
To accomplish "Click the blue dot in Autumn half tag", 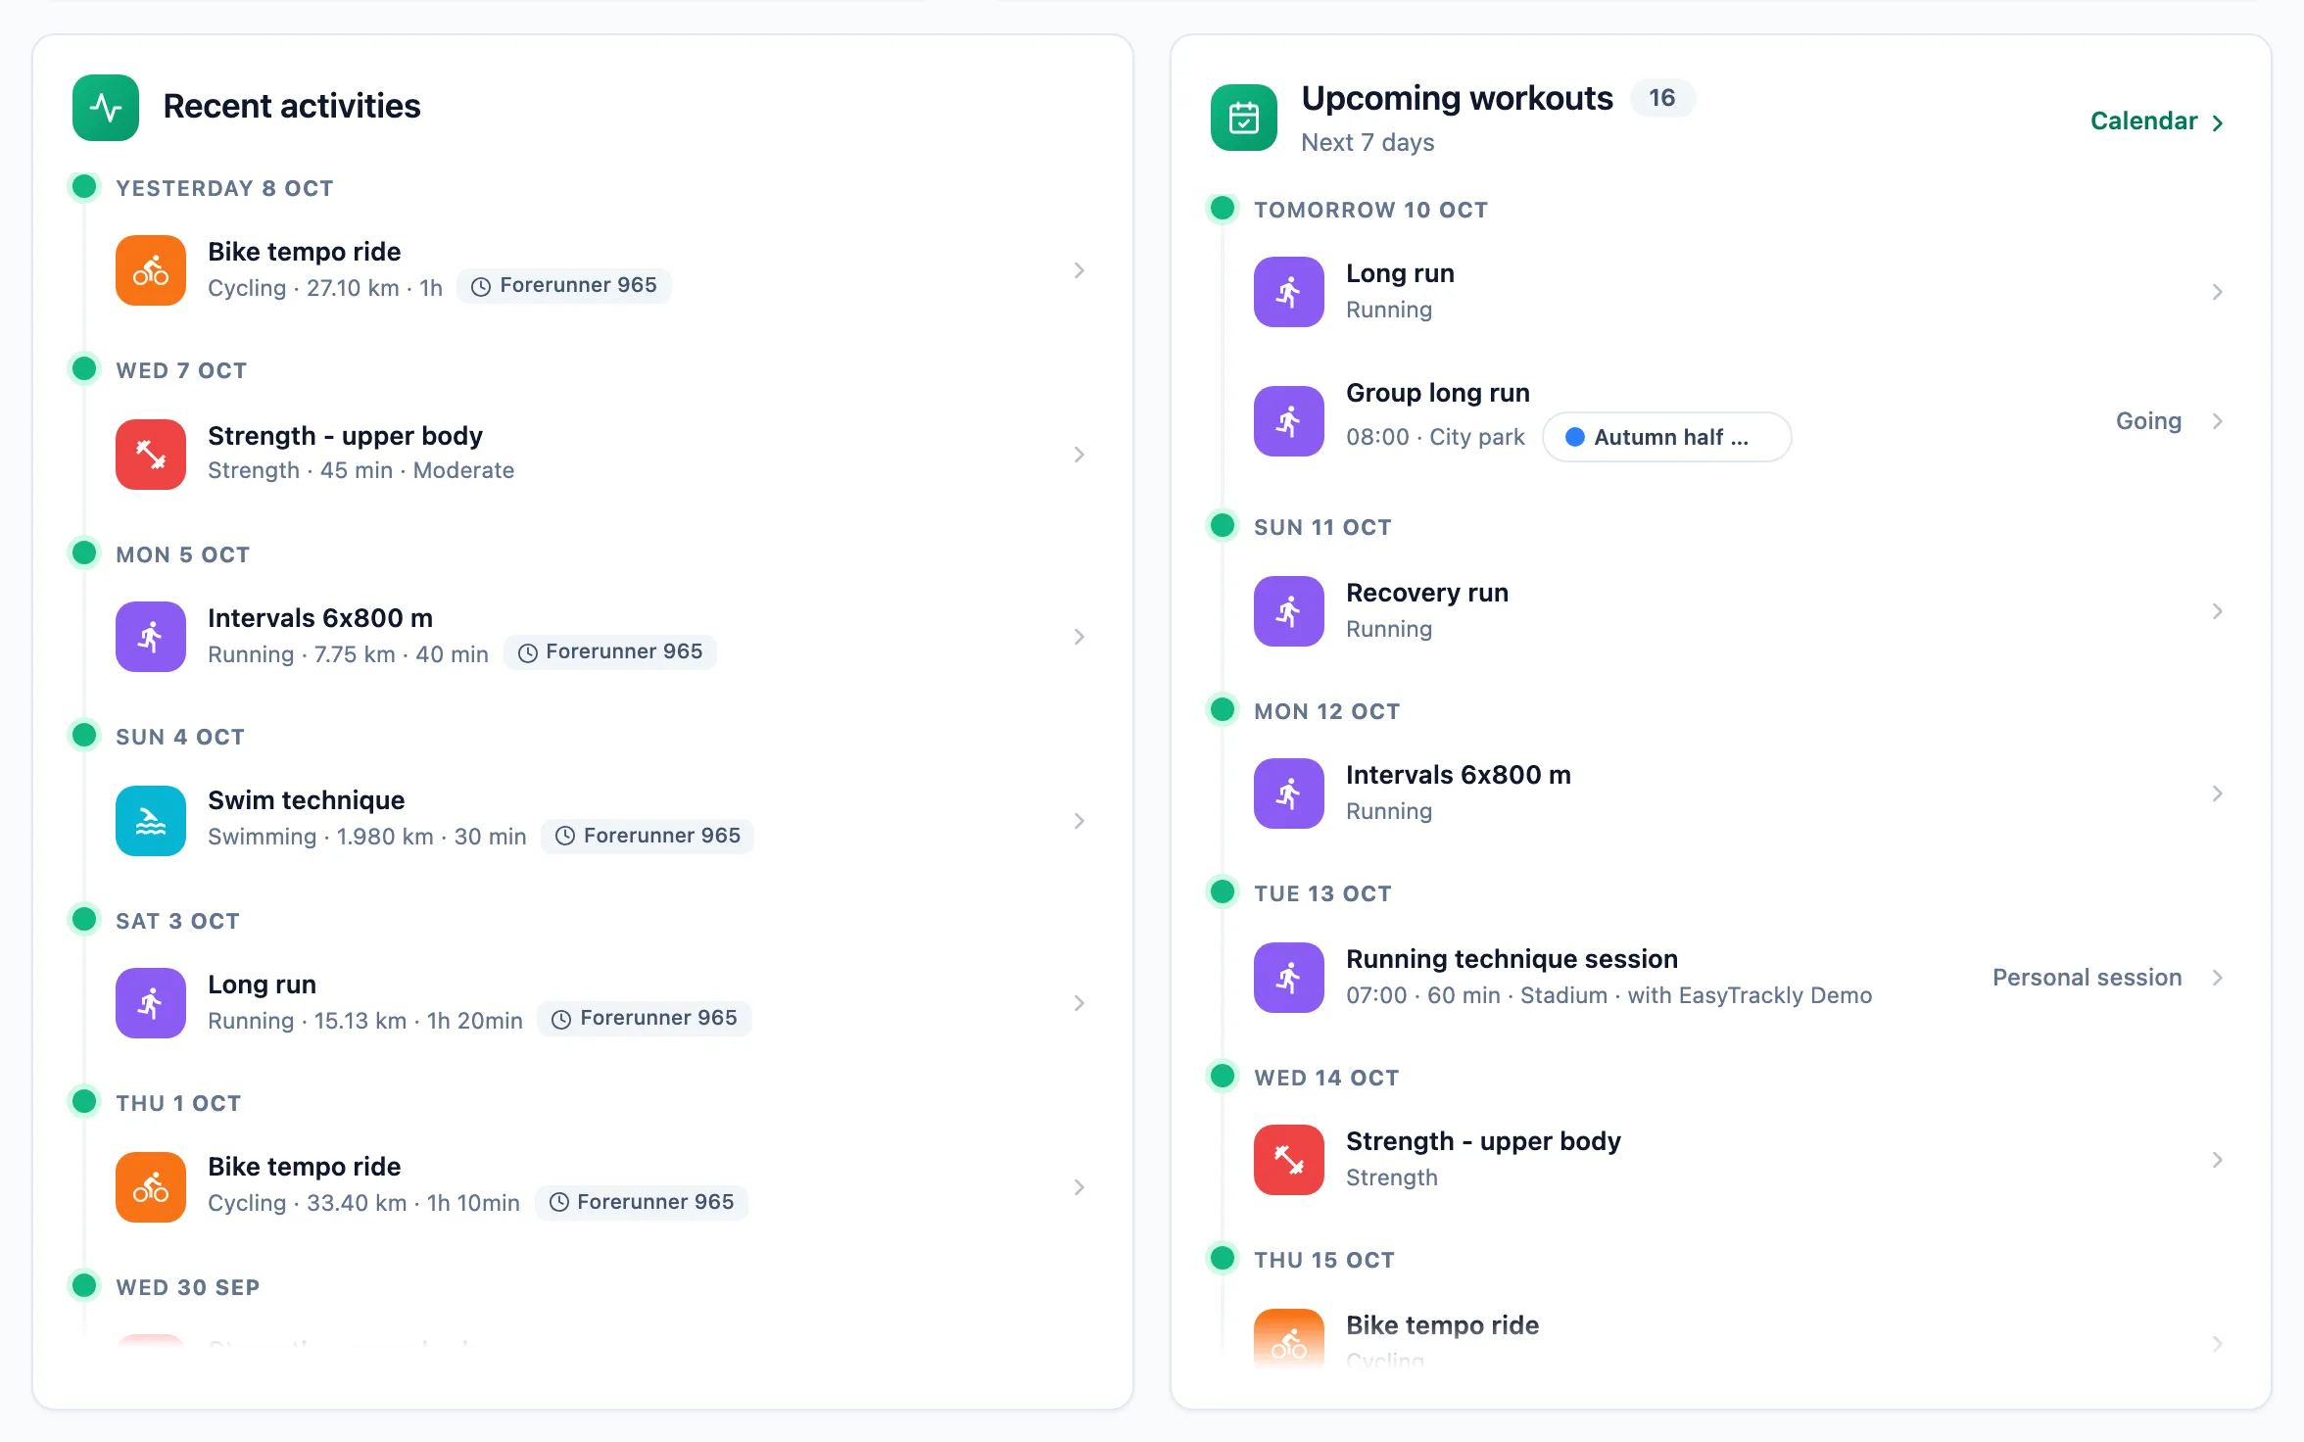I will (x=1574, y=437).
